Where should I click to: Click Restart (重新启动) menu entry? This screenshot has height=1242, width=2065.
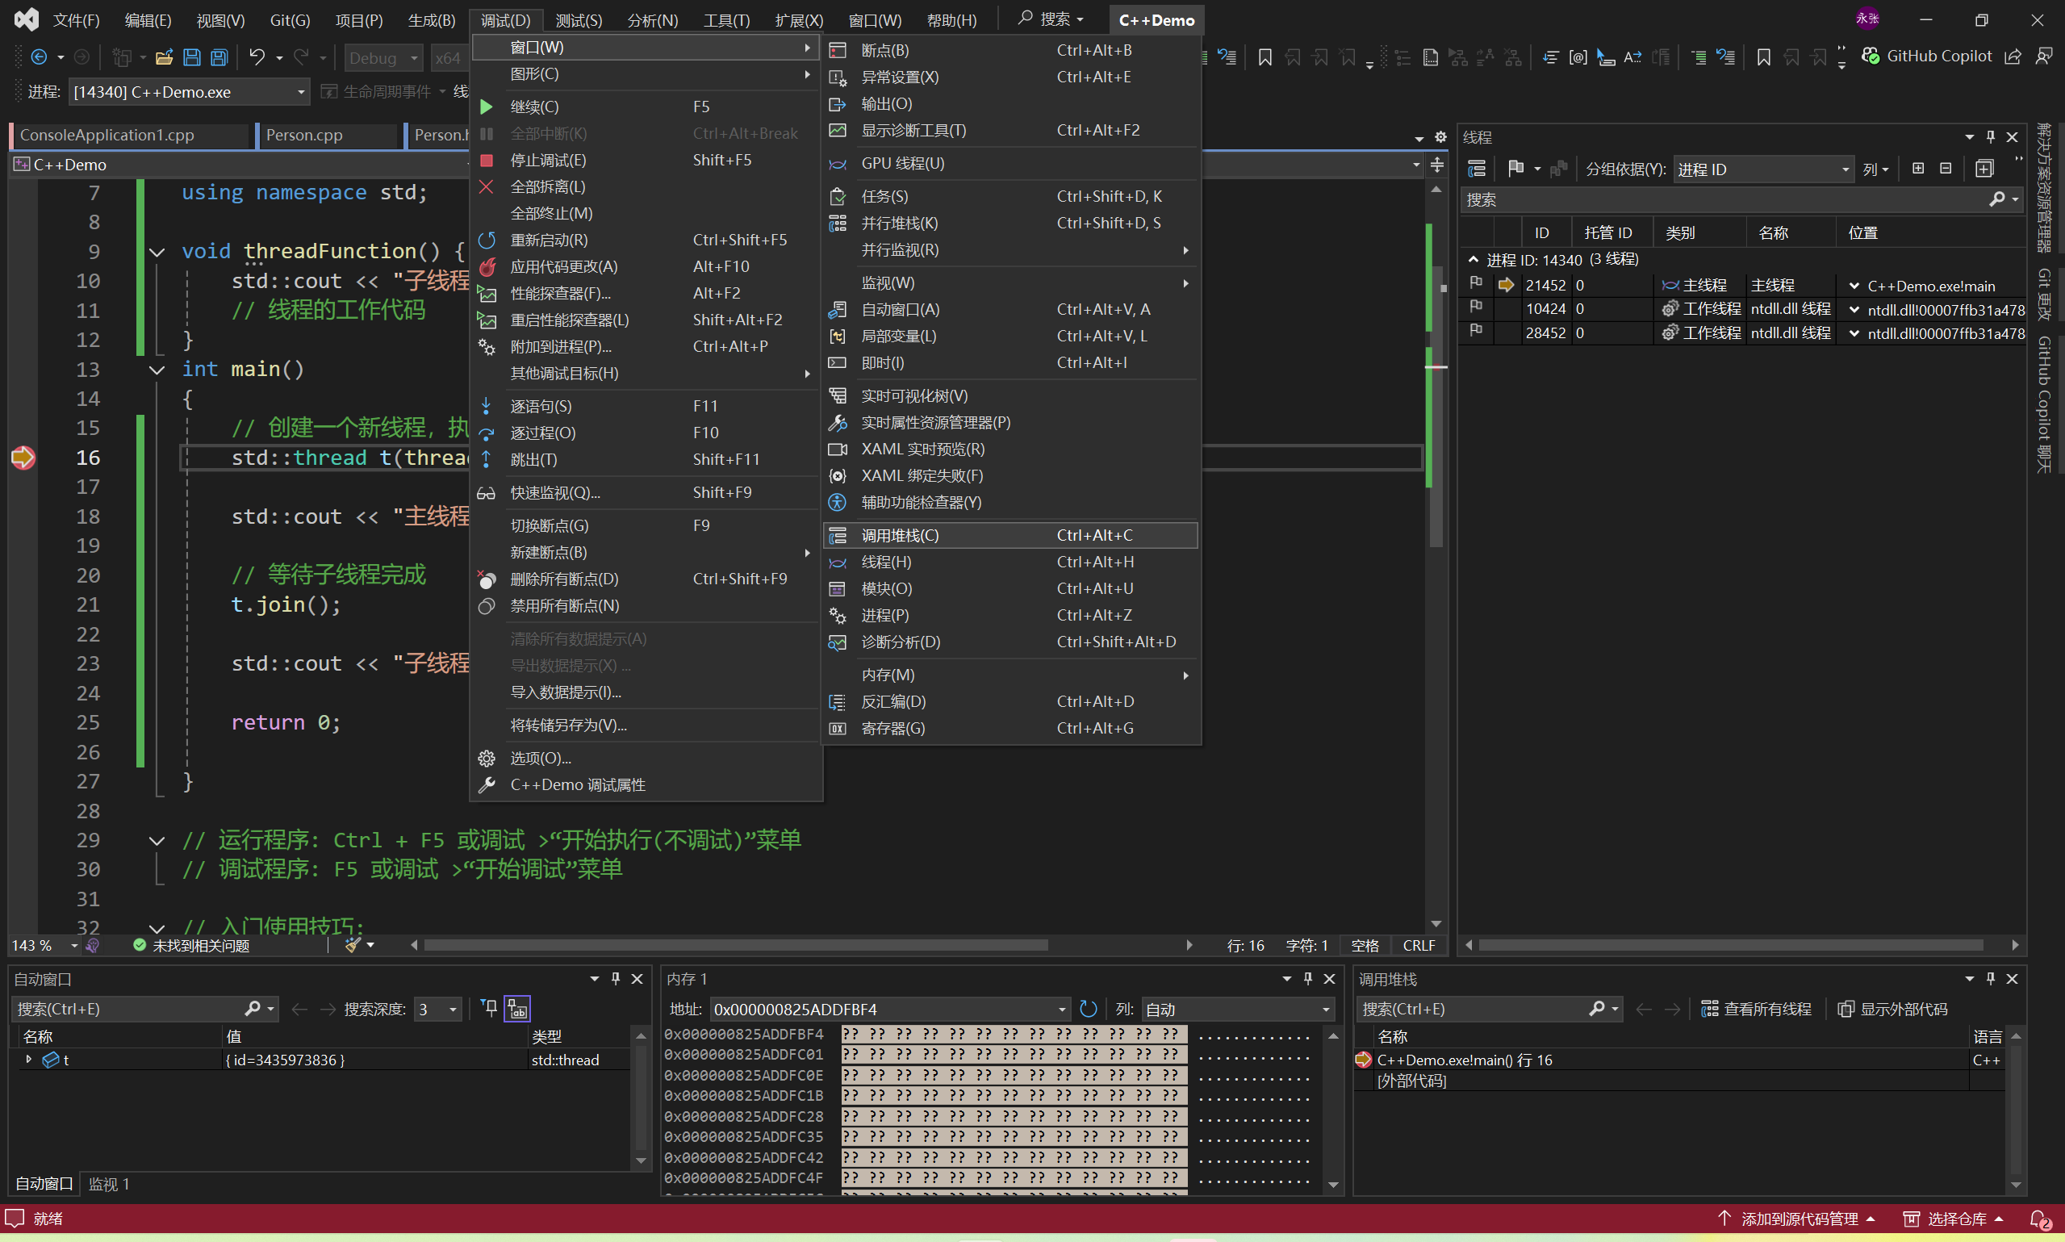pos(647,240)
